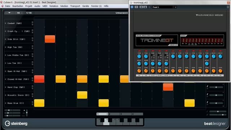Open the Transport menu
231x130 pixels.
[75, 6]
